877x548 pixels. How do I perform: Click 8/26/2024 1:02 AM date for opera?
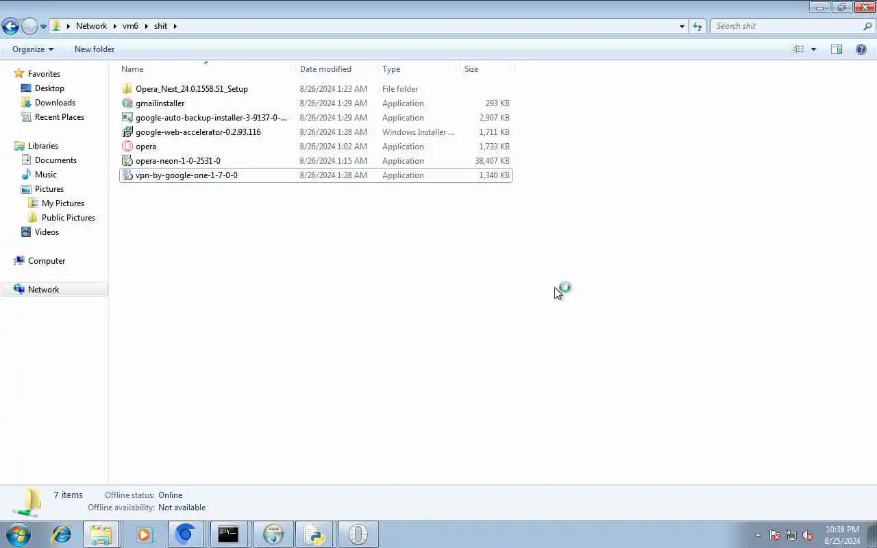pyautogui.click(x=333, y=147)
